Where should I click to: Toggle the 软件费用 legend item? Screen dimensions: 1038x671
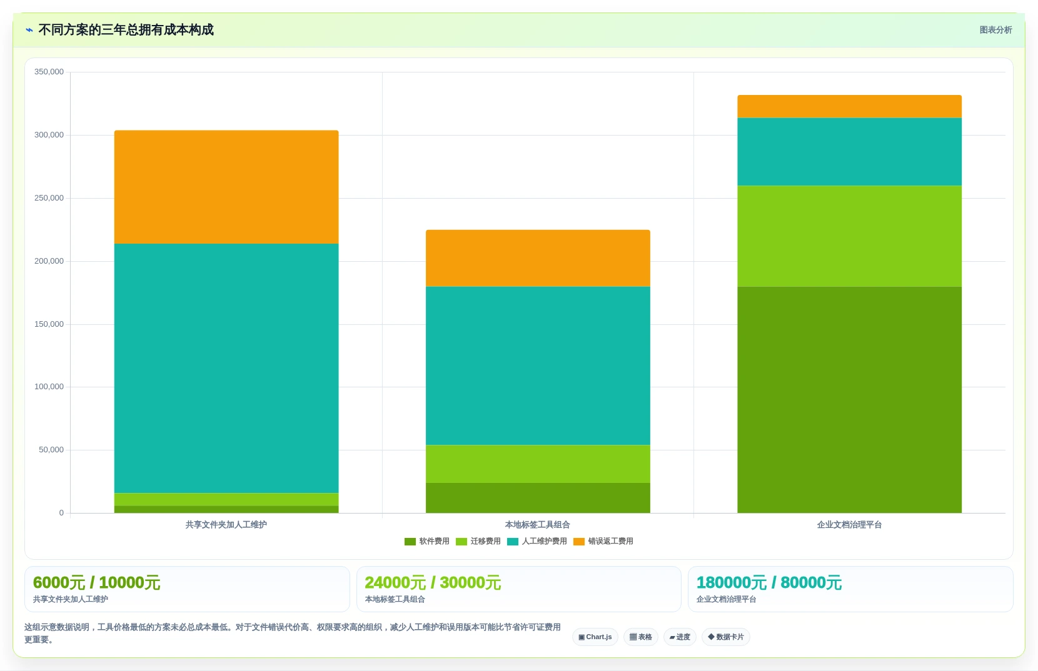pyautogui.click(x=427, y=542)
